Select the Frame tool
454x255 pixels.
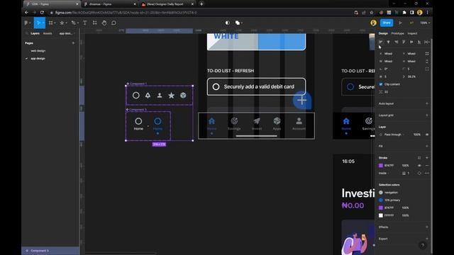51,23
